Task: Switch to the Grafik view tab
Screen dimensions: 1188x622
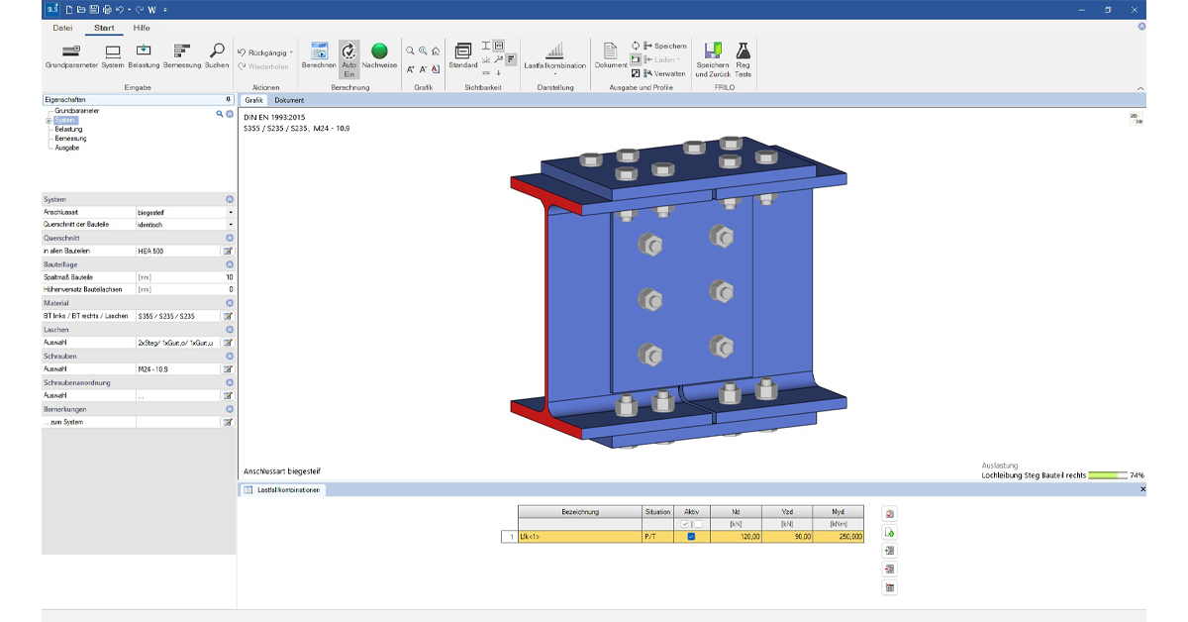Action: pos(253,100)
